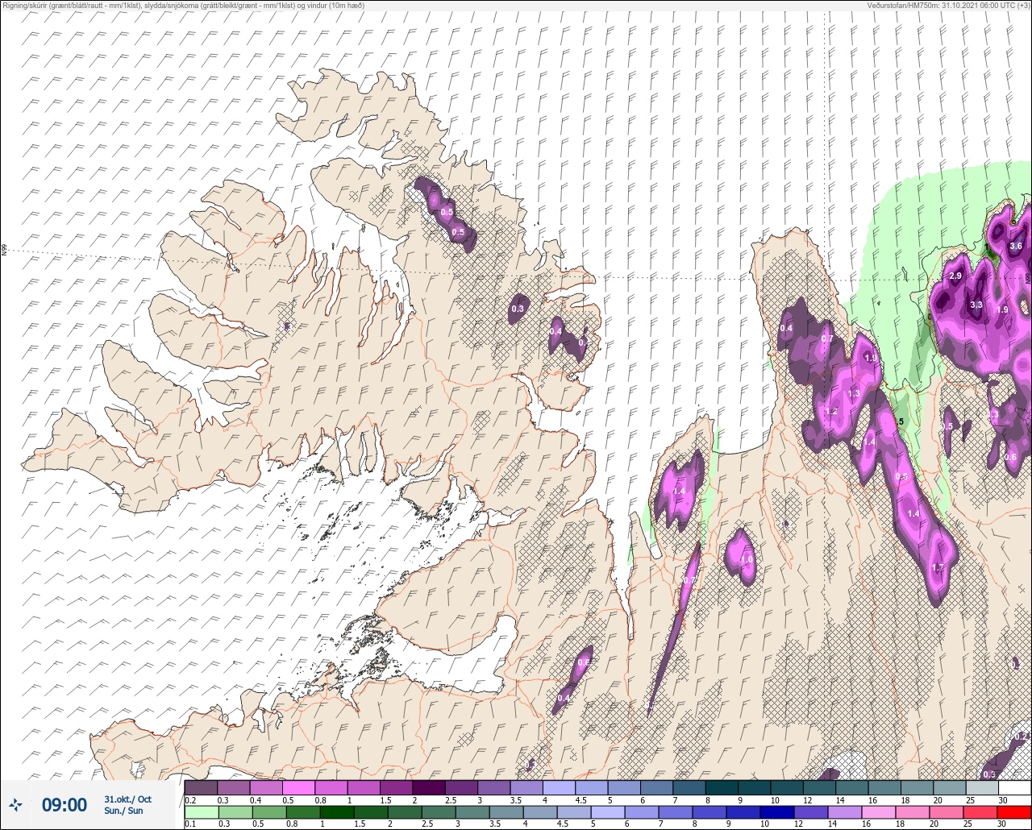Click the 'Veðurstofan/HM750m' header text

point(901,5)
